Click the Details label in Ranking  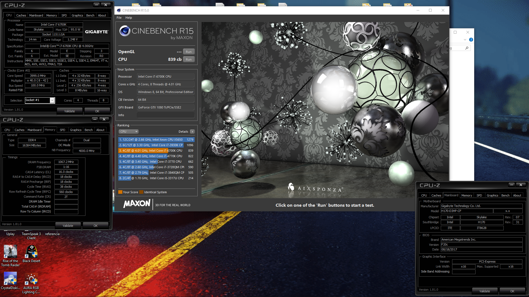[183, 132]
